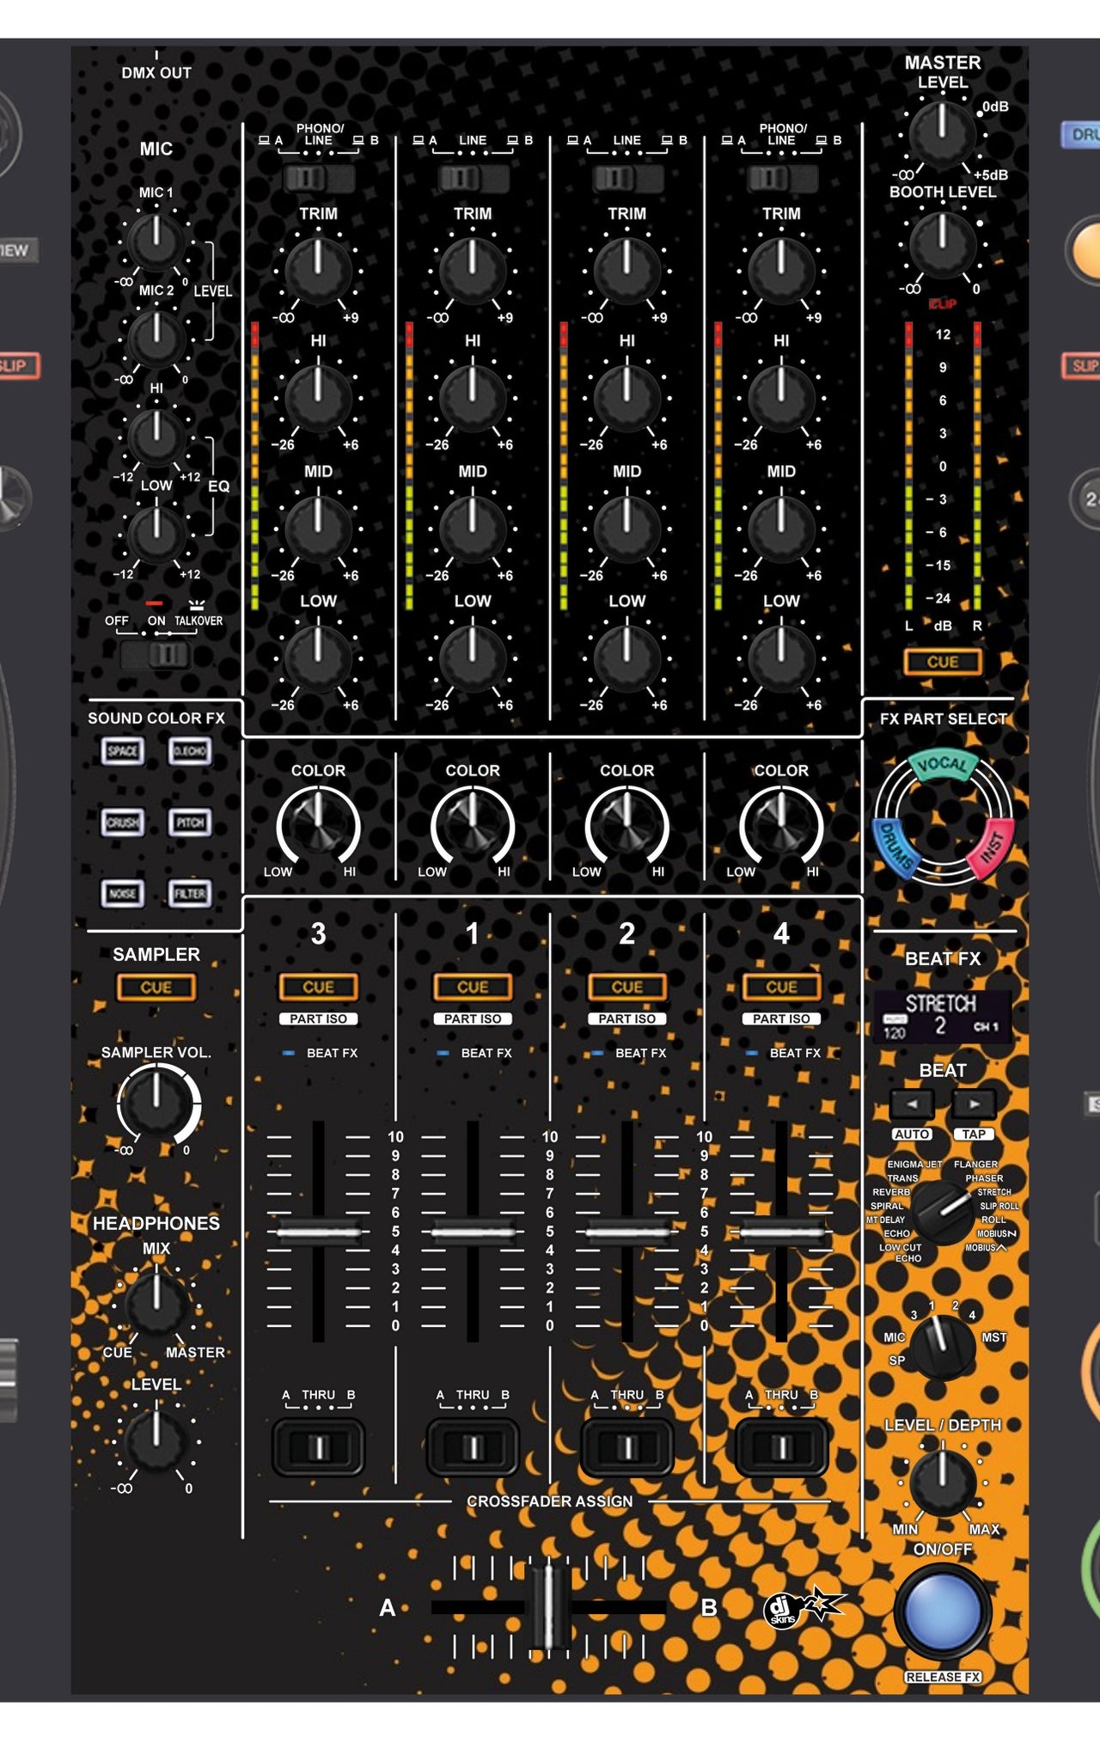Screen dimensions: 1100x1749
Task: Select INST in FX Part Select
Action: 992,848
